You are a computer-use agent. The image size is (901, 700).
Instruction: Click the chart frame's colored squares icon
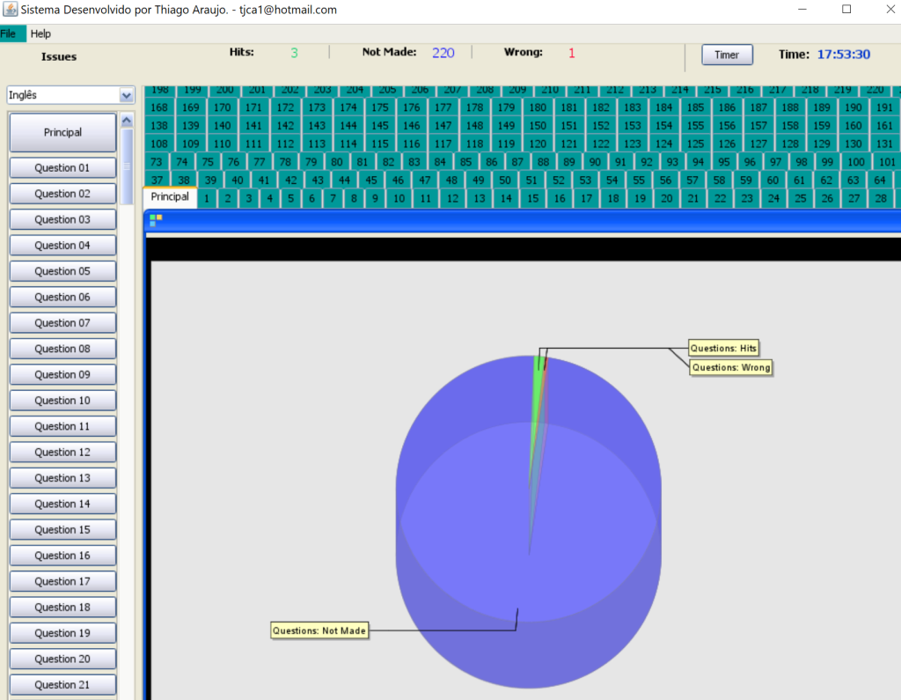(156, 220)
